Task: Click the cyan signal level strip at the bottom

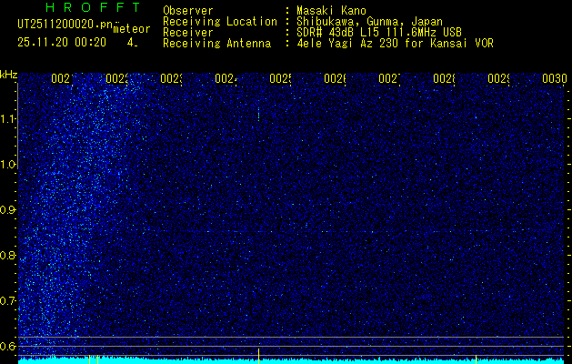Action: [x=291, y=360]
